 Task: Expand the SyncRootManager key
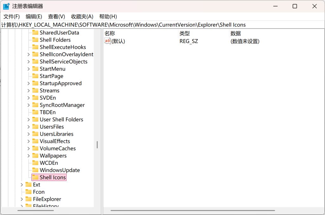pos(29,105)
